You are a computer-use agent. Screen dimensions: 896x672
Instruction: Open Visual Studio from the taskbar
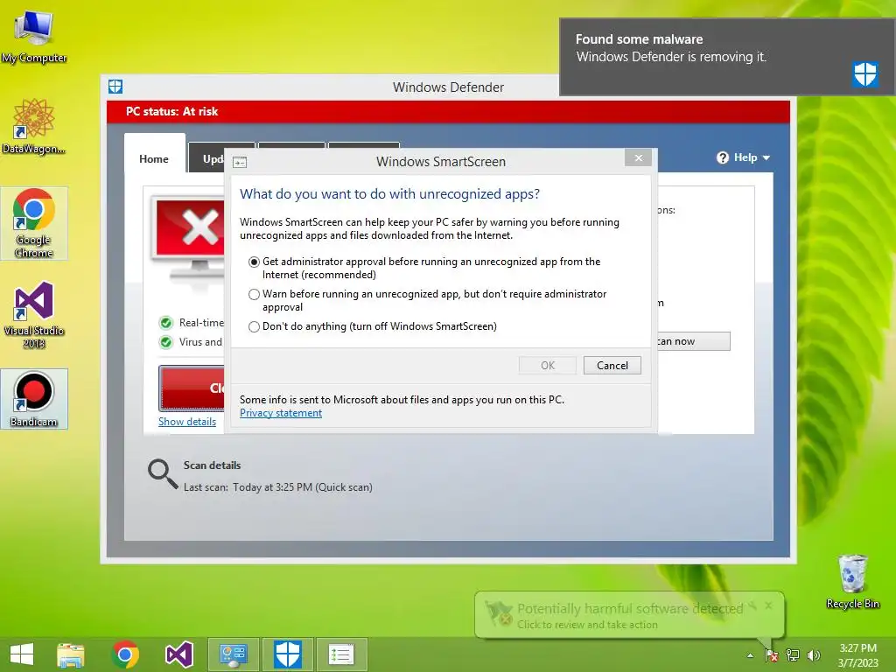178,654
